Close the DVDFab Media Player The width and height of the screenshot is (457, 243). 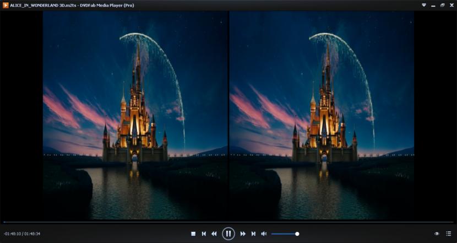click(x=450, y=5)
